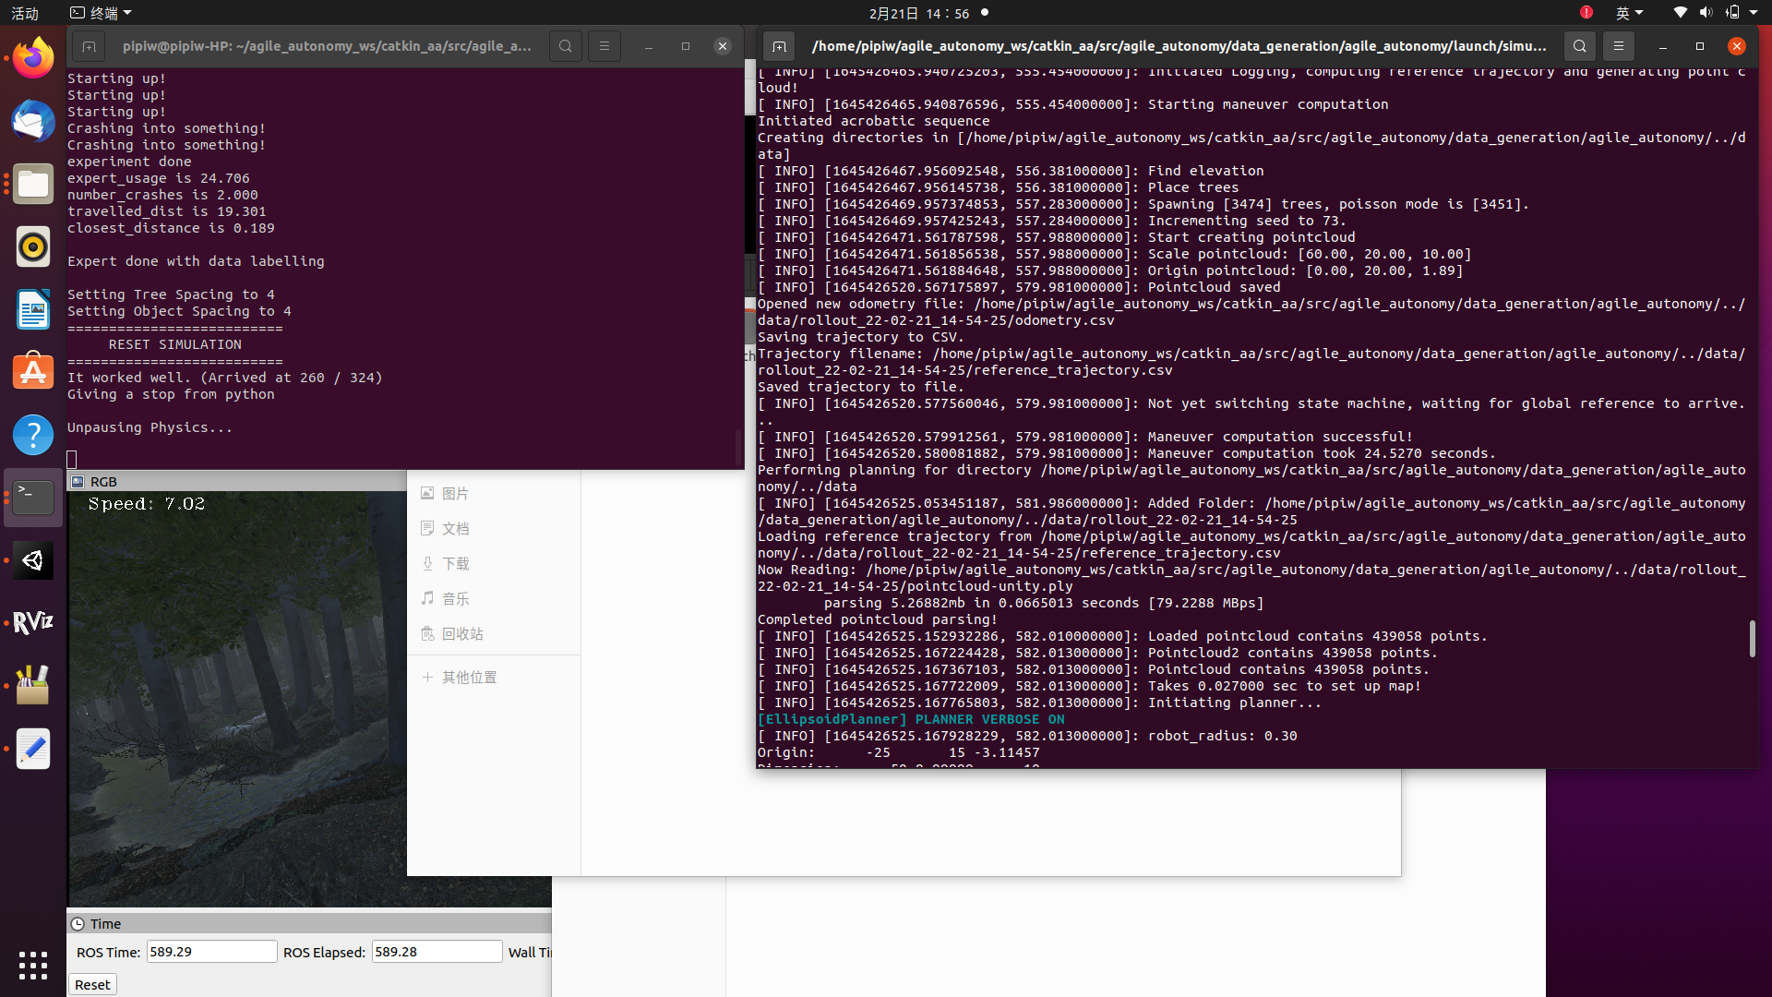Show applications grid
Screen dimensions: 1772x997
pyautogui.click(x=33, y=966)
